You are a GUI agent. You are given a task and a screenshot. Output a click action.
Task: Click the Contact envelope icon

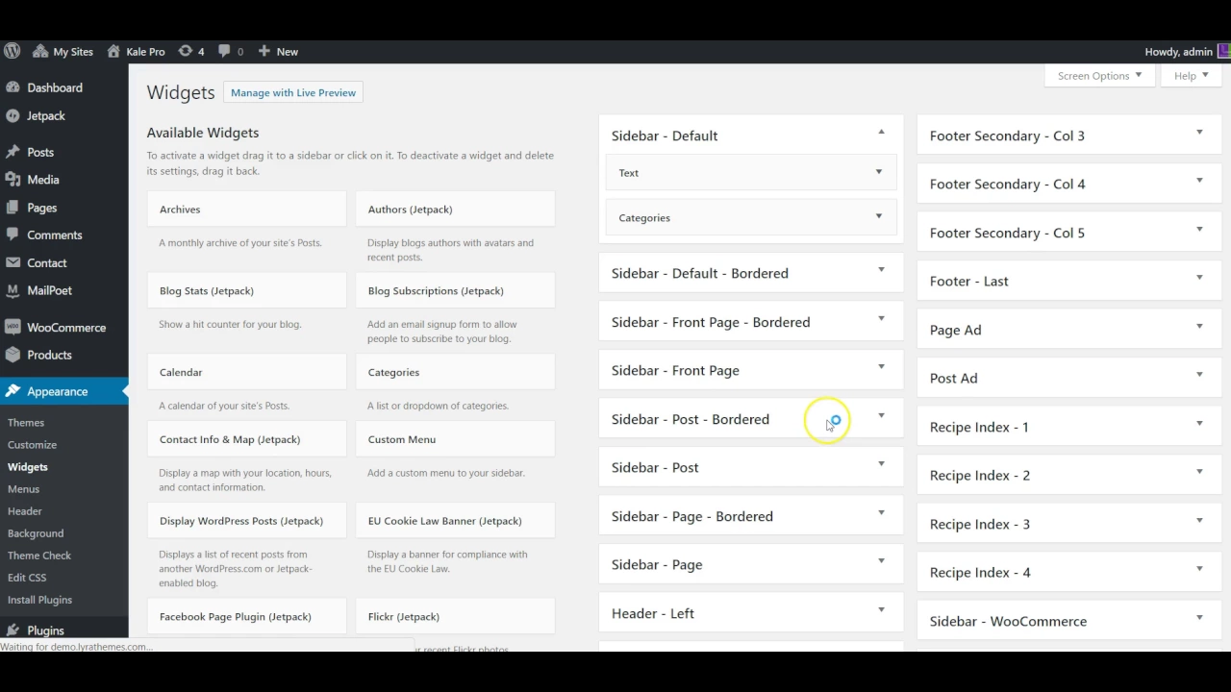click(13, 262)
